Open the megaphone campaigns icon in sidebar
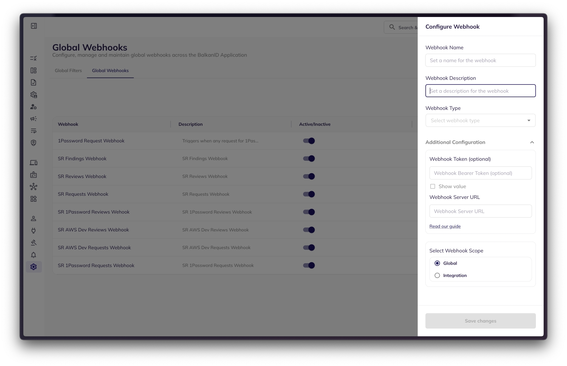 (34, 119)
